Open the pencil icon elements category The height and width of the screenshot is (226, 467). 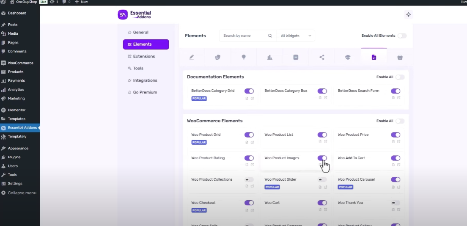click(x=192, y=58)
